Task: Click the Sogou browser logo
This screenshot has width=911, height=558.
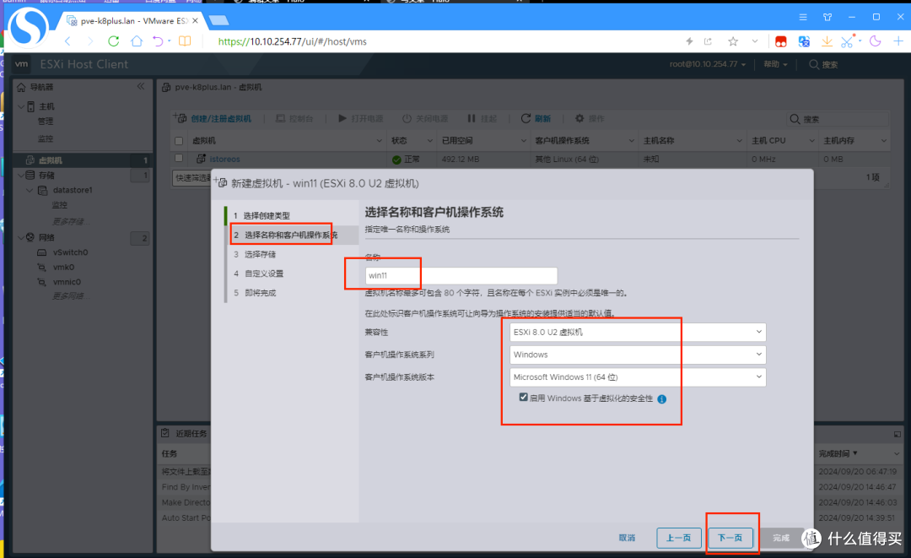Action: tap(28, 26)
